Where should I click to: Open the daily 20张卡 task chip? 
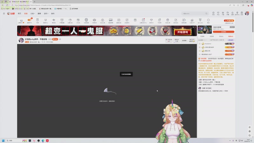[192, 41]
